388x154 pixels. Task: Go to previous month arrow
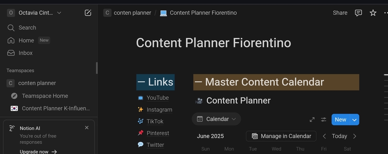click(x=324, y=136)
